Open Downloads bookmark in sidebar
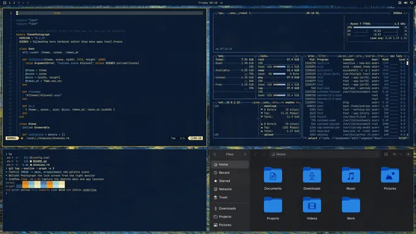Screen dimensions: 416x234 click(230, 209)
